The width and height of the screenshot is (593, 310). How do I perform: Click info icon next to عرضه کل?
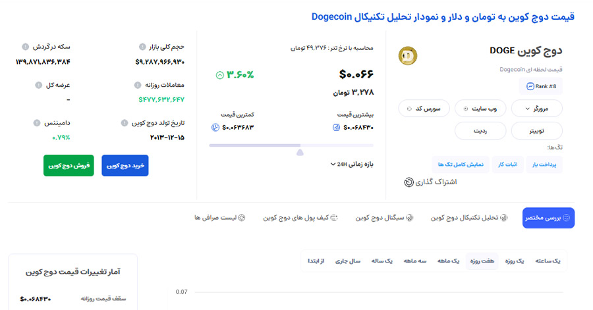click(39, 86)
